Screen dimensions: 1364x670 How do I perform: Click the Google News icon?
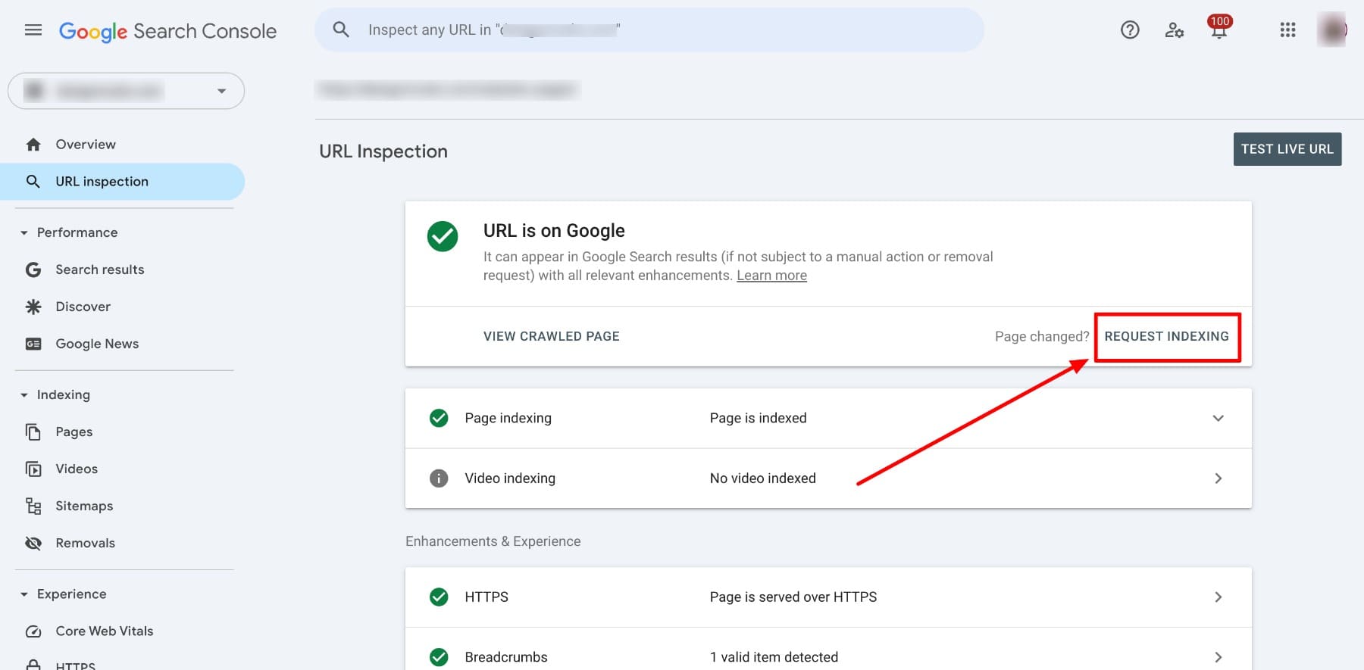click(x=33, y=344)
